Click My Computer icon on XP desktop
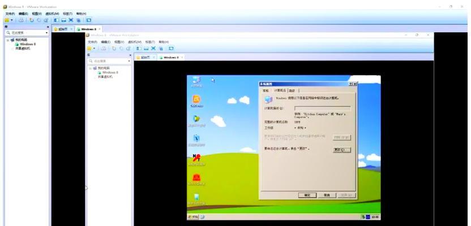 (x=197, y=81)
